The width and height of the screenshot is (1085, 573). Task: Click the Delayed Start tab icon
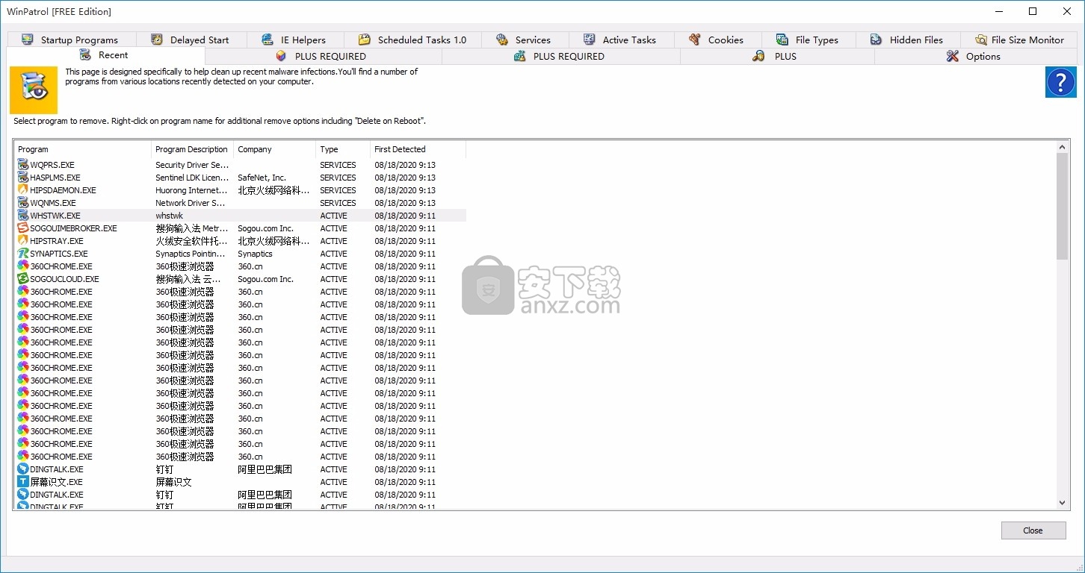point(157,40)
